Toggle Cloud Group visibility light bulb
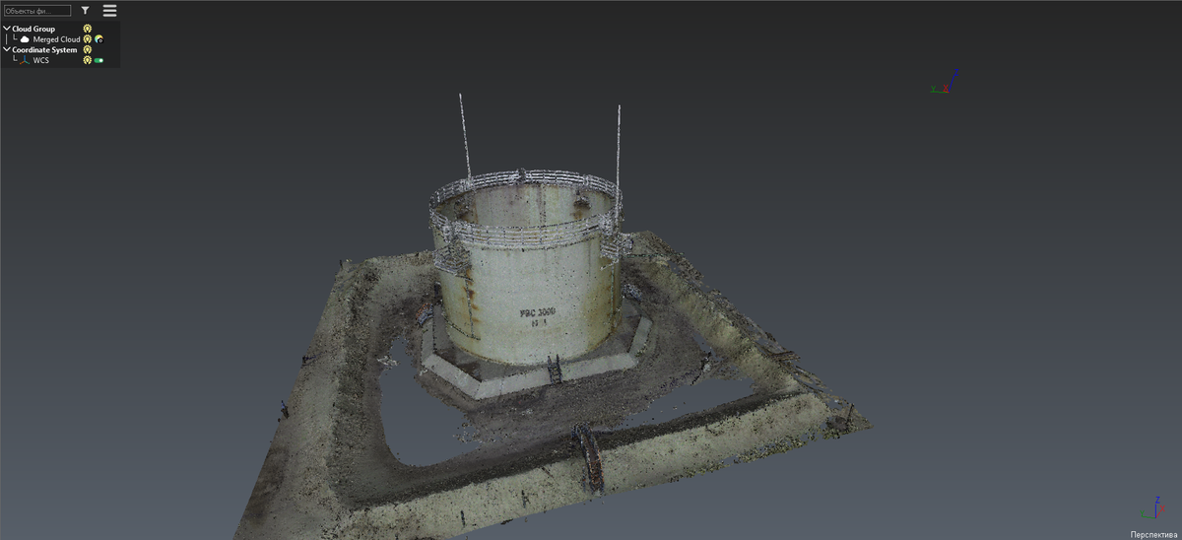The height and width of the screenshot is (540, 1182). tap(88, 29)
